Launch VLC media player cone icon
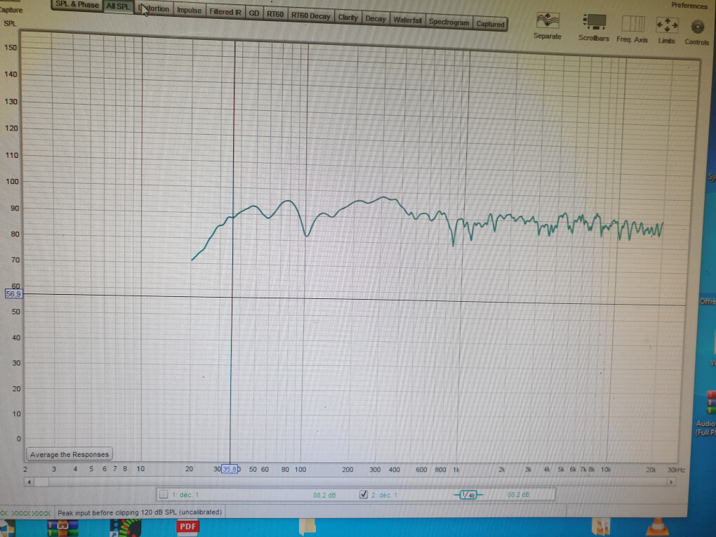 tap(658, 527)
